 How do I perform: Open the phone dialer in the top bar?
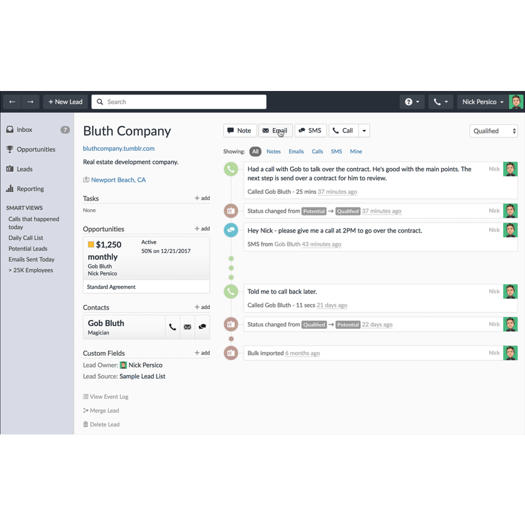pos(441,101)
